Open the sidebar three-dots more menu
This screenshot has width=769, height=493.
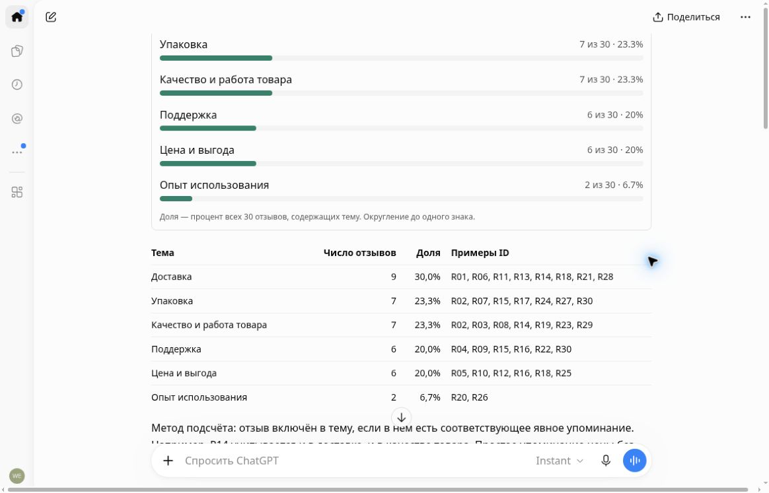click(x=17, y=152)
